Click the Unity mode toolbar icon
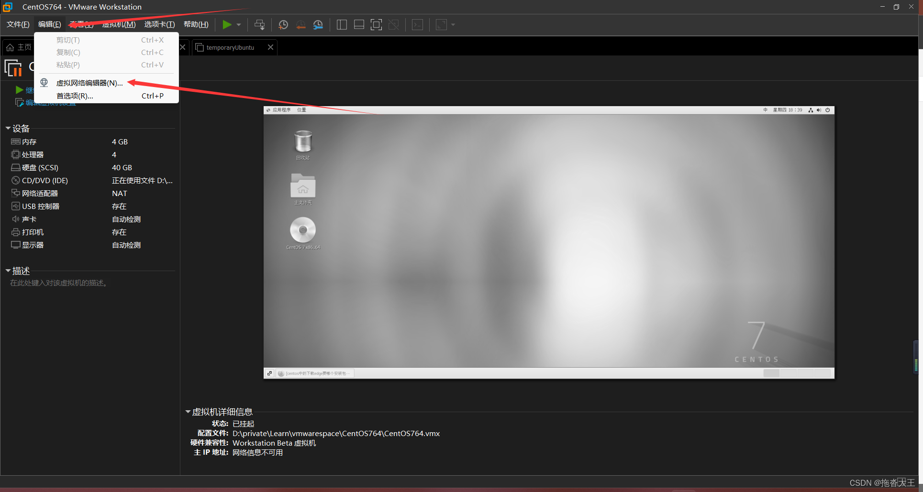The width and height of the screenshot is (923, 492). pyautogui.click(x=393, y=24)
